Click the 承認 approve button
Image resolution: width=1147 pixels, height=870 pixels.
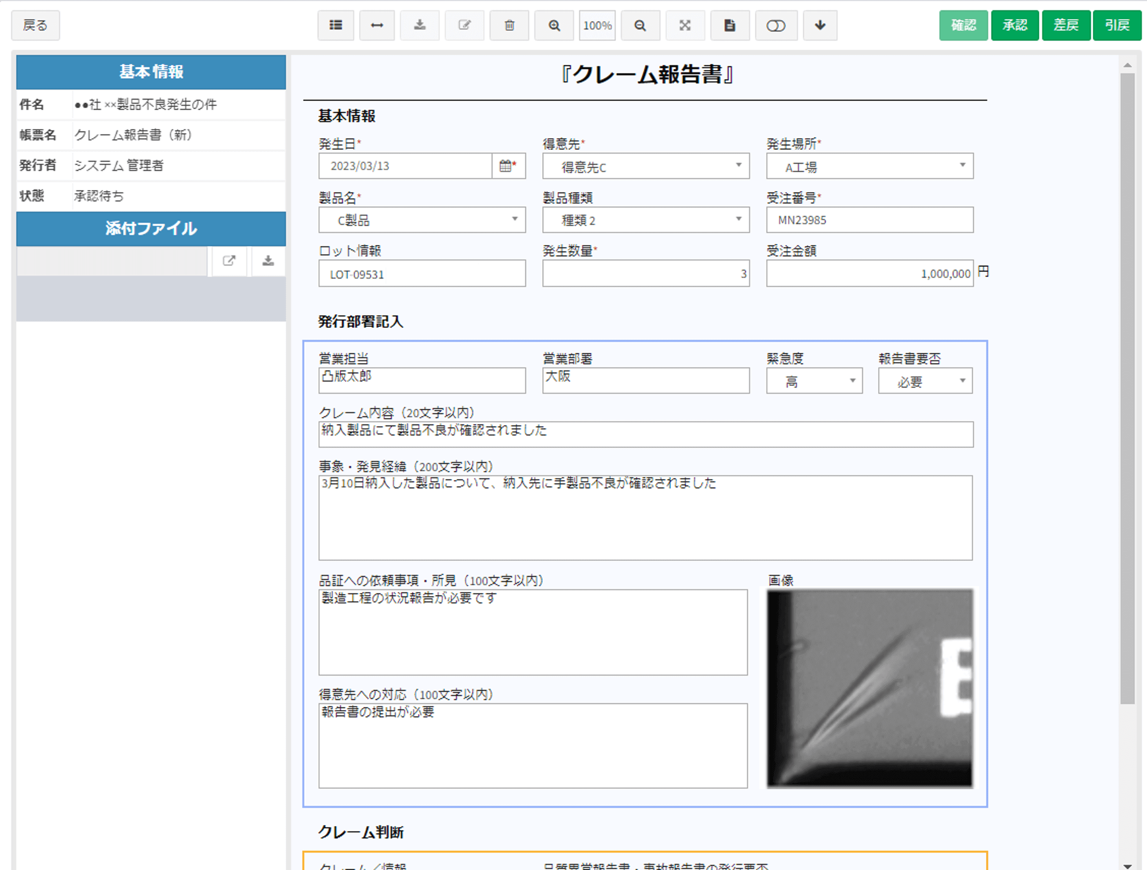tap(1015, 25)
